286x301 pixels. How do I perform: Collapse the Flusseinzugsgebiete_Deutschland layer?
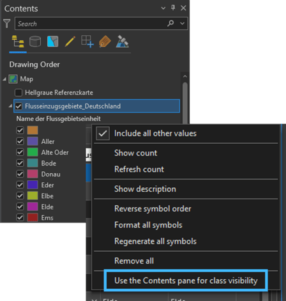10,106
